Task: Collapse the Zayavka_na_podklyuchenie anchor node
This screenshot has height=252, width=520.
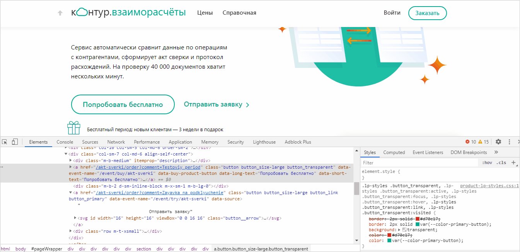Action: [x=70, y=192]
